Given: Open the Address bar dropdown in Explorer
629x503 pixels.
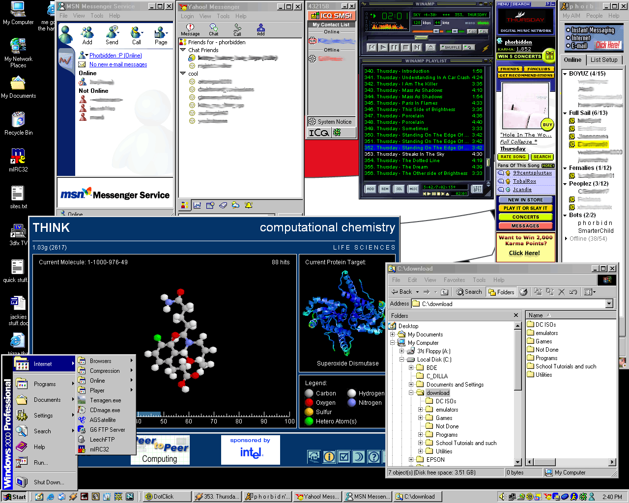Looking at the screenshot, I should 609,304.
